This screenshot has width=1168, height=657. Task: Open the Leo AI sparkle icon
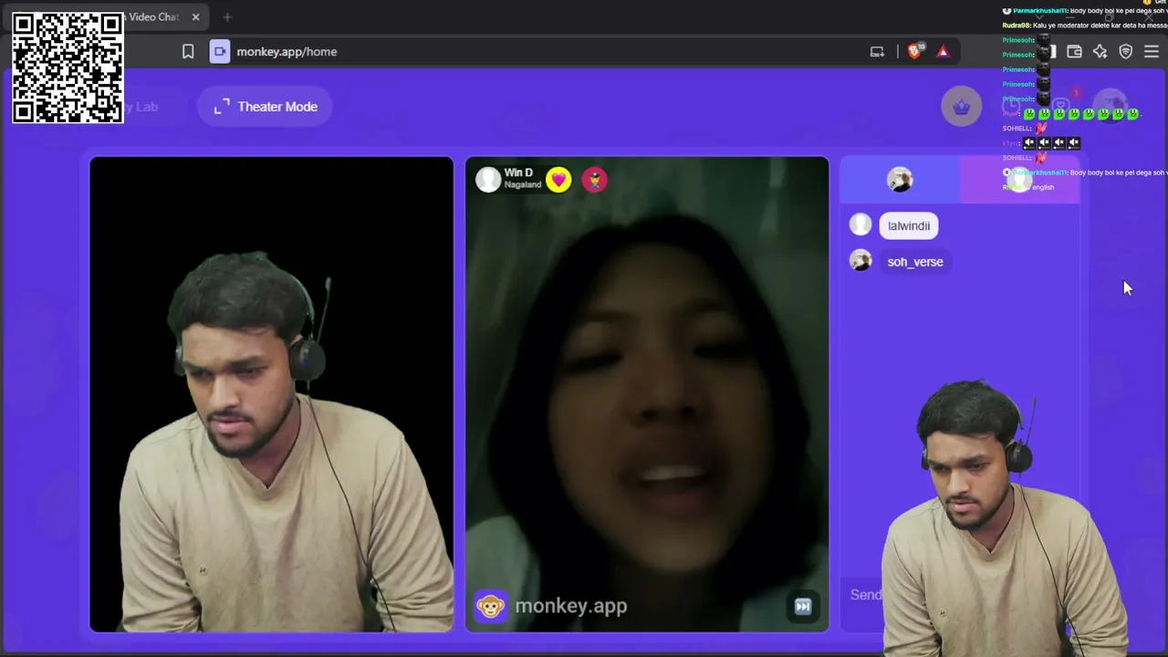pos(1100,52)
